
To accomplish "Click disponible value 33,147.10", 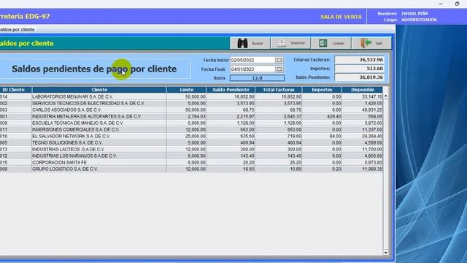I will click(372, 97).
